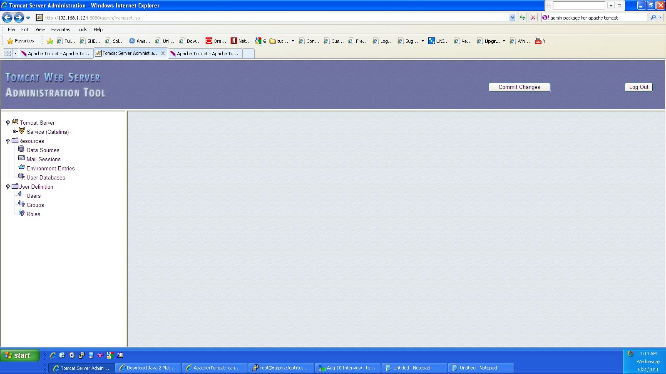Click the Mail Sessions envelope icon
Viewport: 666px width, 374px height.
click(21, 158)
